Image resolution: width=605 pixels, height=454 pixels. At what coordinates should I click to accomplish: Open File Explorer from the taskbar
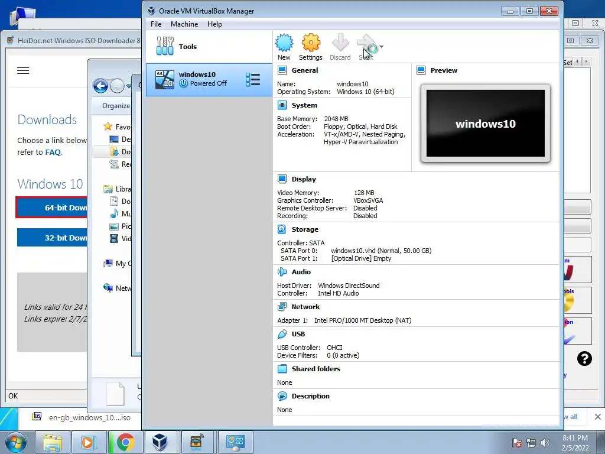click(52, 442)
